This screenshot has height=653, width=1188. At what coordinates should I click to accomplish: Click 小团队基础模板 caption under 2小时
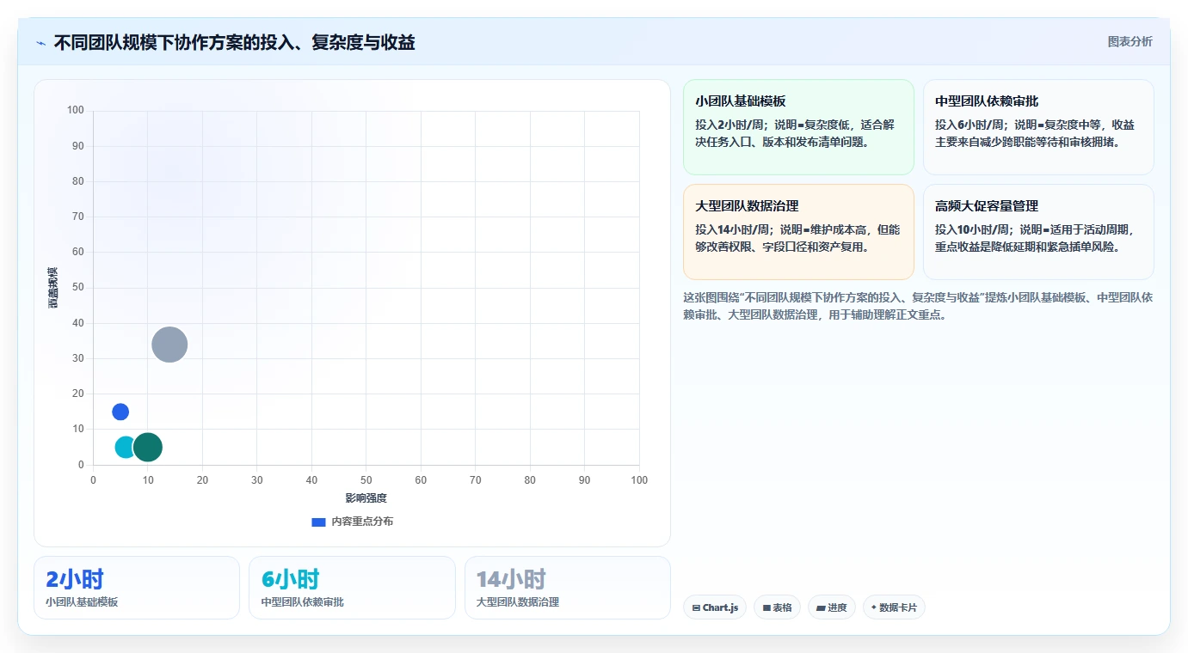click(82, 602)
